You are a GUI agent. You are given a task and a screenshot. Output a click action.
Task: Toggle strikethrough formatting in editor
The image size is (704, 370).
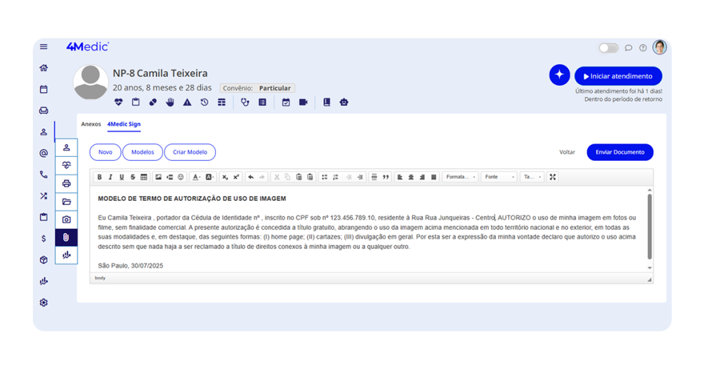coord(133,177)
